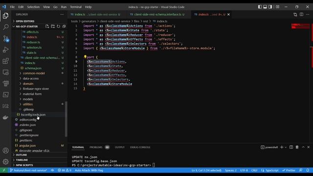Click the Explorer vertical scrollbar
313x176 pixels.
click(66, 119)
